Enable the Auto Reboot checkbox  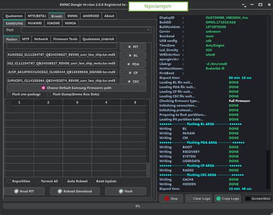tap(64, 181)
